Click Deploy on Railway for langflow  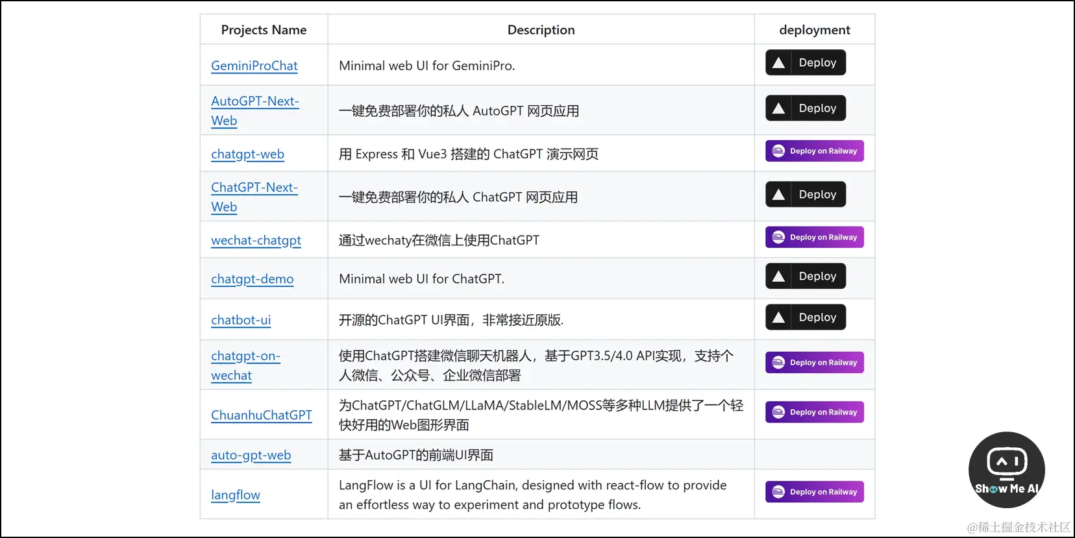click(x=815, y=491)
